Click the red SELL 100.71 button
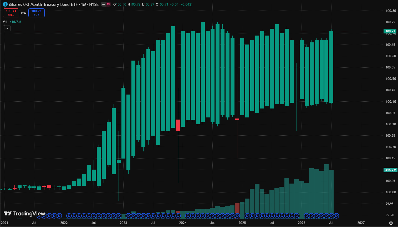The width and height of the screenshot is (398, 227). tap(11, 13)
